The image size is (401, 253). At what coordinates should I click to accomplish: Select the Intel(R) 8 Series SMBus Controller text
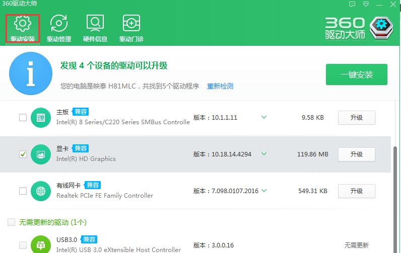(123, 122)
